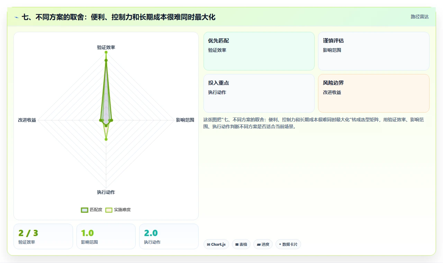Select the 表格 tag
This screenshot has width=443, height=263.
coord(241,244)
